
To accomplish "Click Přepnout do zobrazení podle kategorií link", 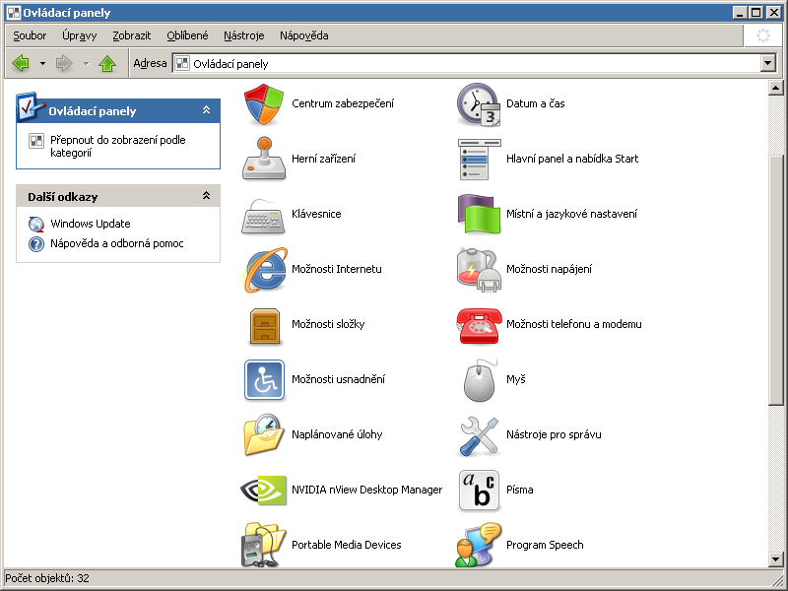I will click(x=117, y=146).
